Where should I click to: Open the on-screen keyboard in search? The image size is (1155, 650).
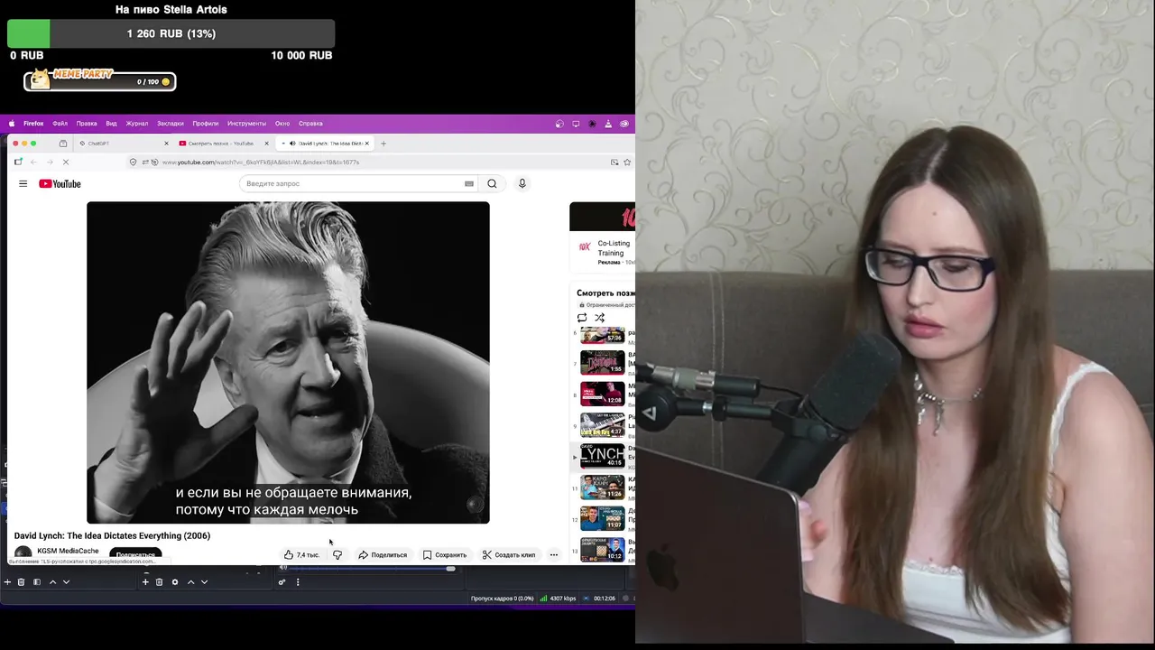tap(469, 183)
